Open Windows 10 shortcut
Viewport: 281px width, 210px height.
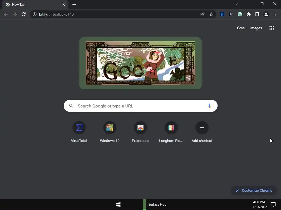110,132
